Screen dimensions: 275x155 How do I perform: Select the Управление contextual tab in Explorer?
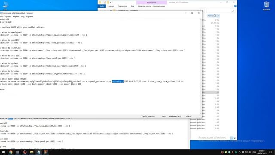pos(152,3)
